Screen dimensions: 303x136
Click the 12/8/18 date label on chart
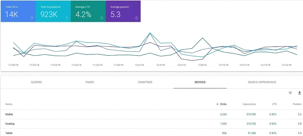point(202,65)
